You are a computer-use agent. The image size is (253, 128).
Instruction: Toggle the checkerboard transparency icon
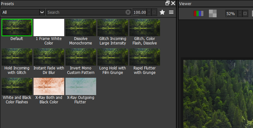click(x=212, y=13)
